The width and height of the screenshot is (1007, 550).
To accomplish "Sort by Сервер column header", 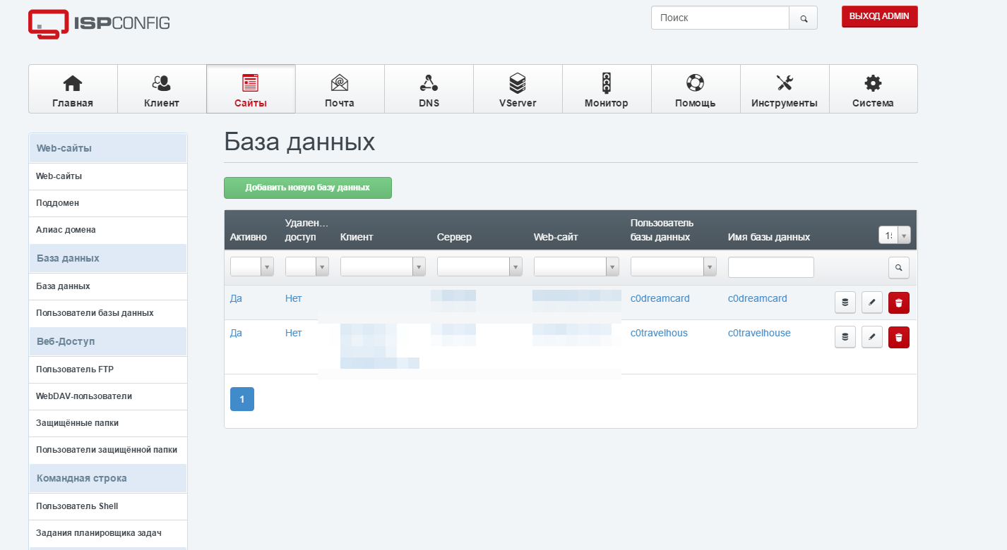I will pos(454,238).
